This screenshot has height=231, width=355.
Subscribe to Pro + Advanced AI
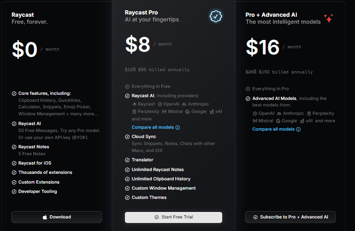[x=290, y=217]
